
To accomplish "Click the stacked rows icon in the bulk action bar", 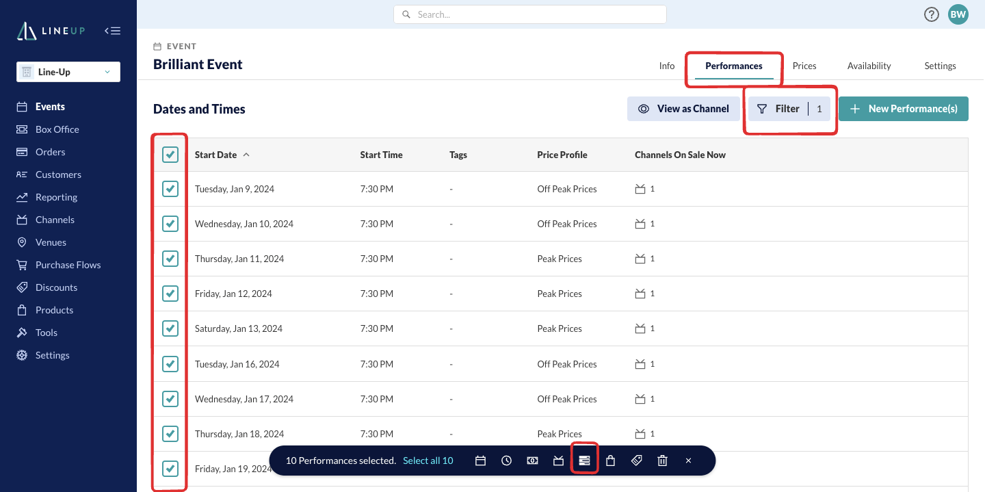I will tap(584, 461).
